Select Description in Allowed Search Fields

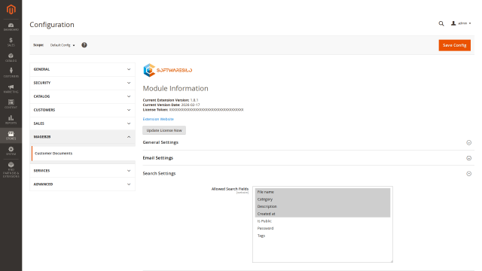point(322,206)
